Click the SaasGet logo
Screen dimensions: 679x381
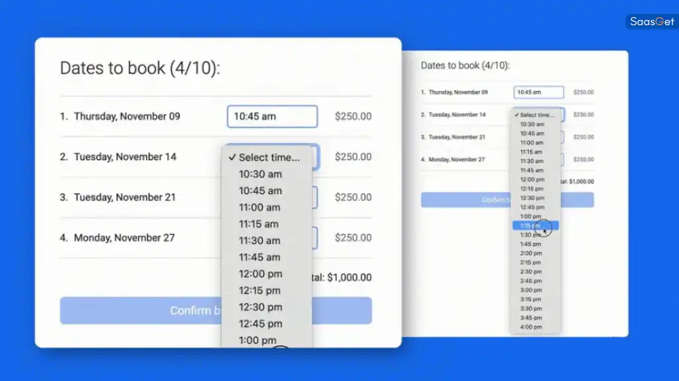click(652, 22)
